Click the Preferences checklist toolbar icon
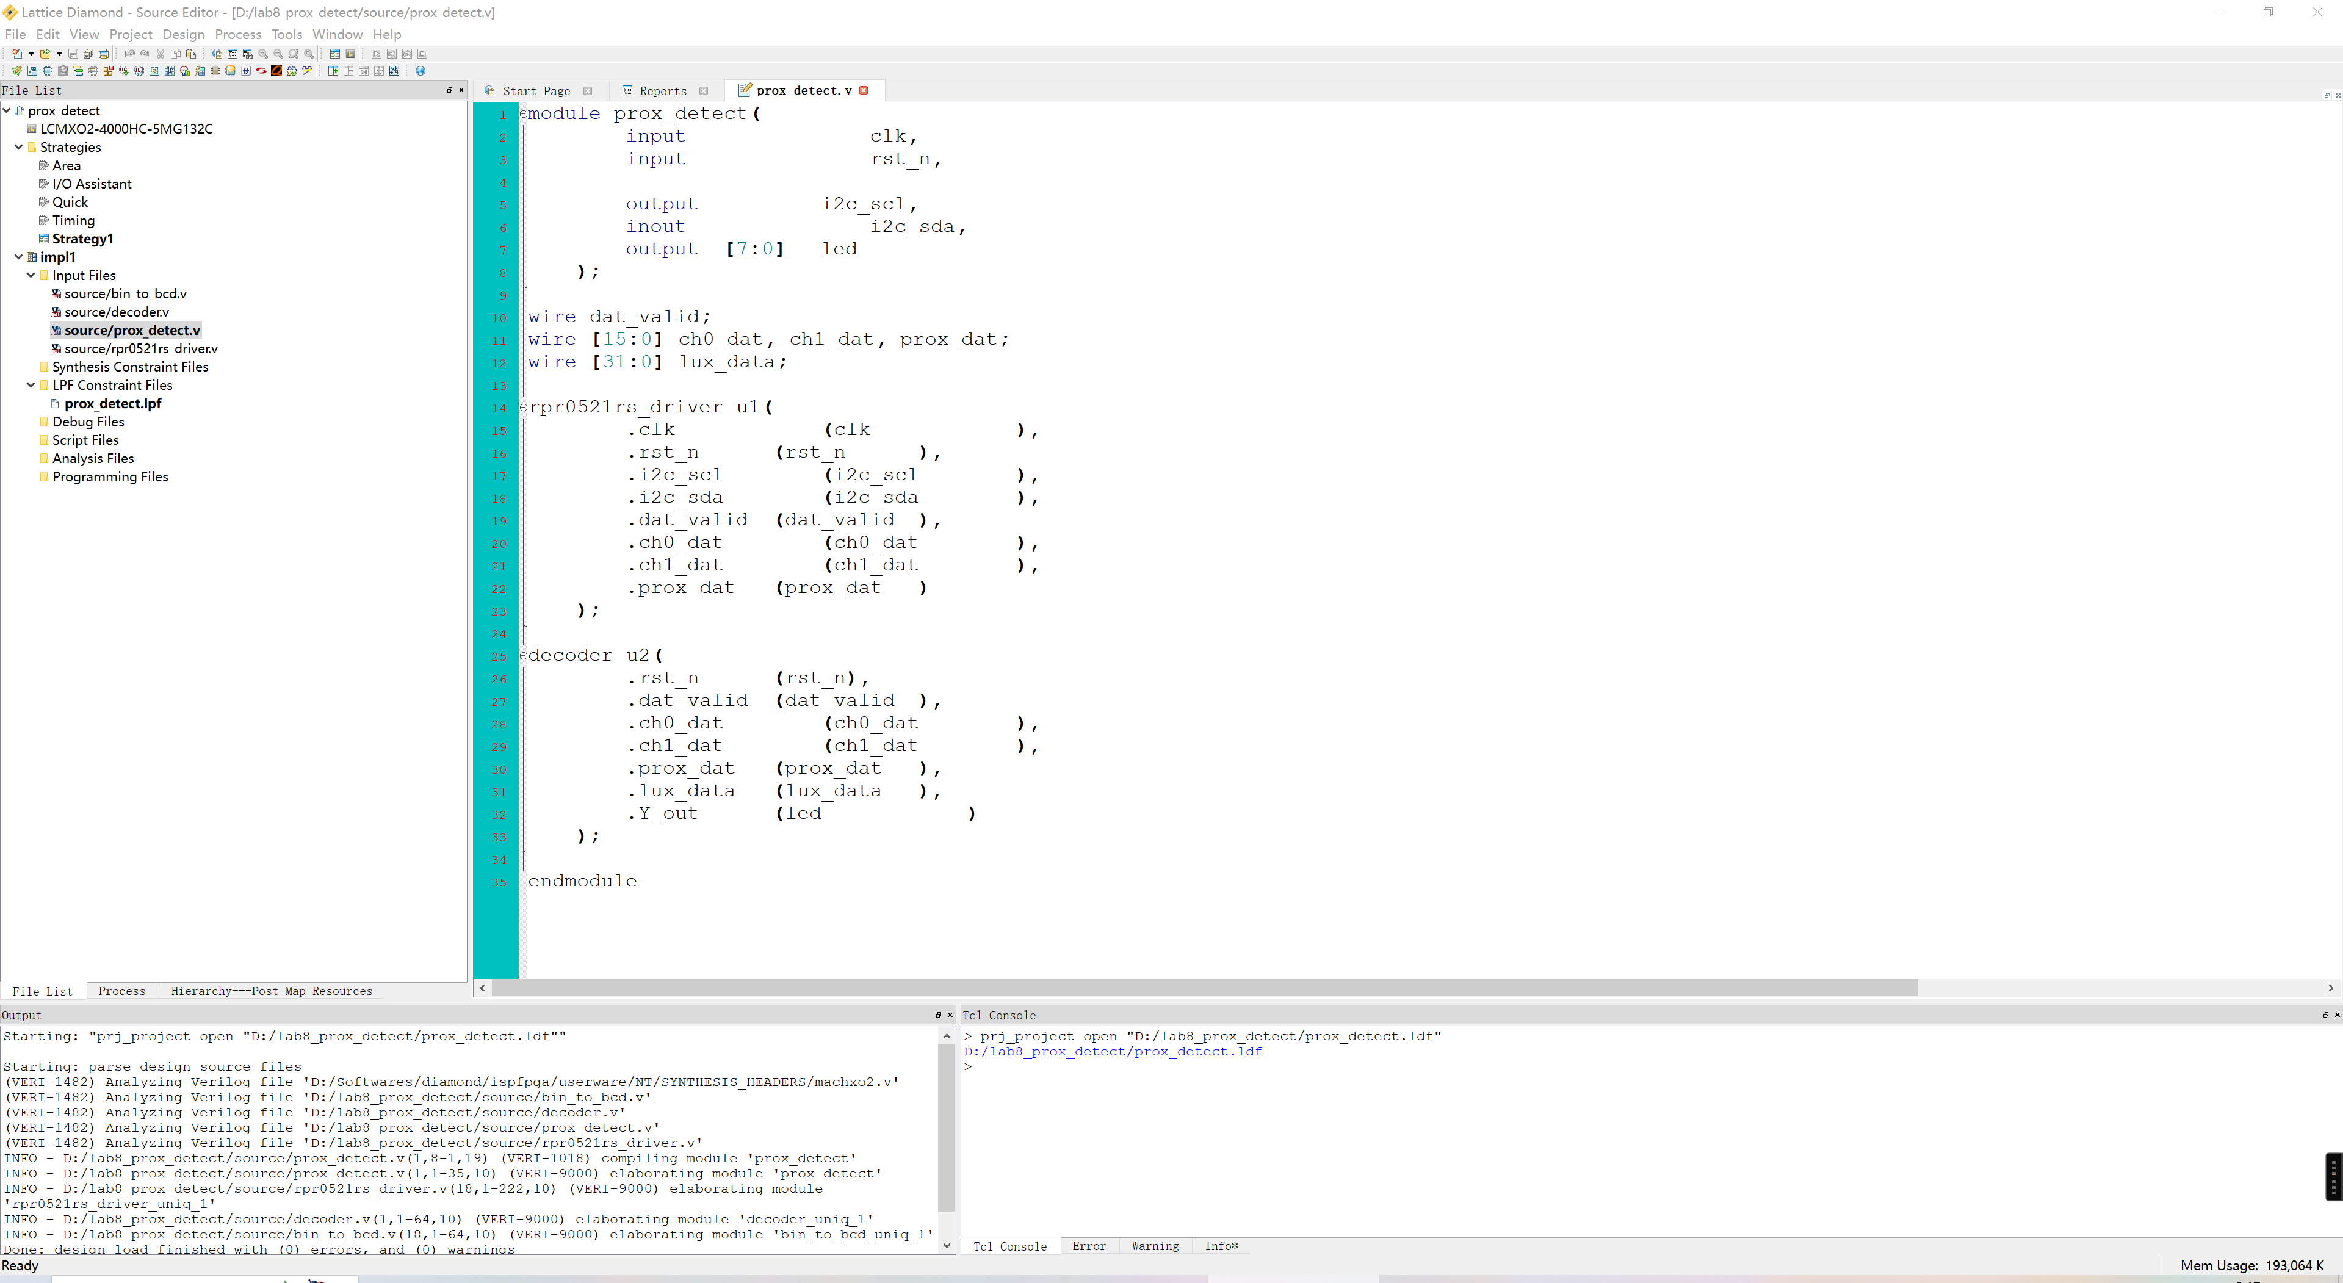2343x1283 pixels. tap(334, 54)
